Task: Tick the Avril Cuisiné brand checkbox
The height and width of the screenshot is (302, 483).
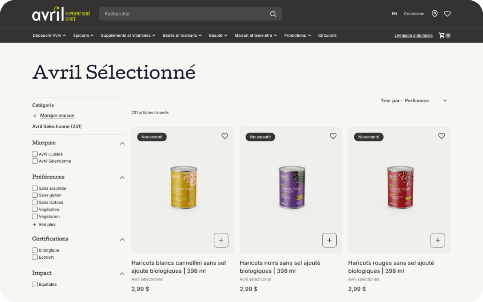Action: [35, 154]
